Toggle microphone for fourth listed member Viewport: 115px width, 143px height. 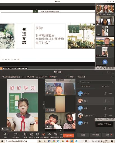point(105,116)
